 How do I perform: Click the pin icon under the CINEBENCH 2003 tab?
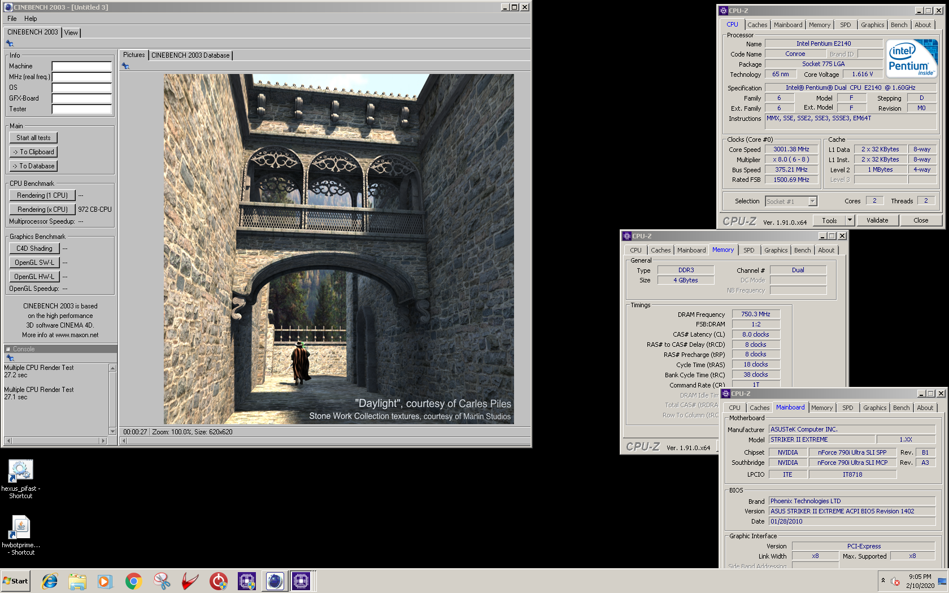10,43
